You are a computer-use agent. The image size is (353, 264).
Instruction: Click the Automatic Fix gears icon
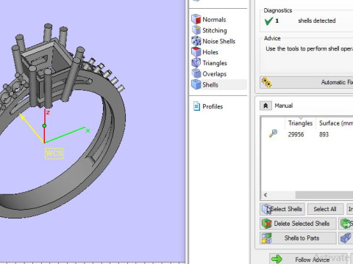[267, 82]
